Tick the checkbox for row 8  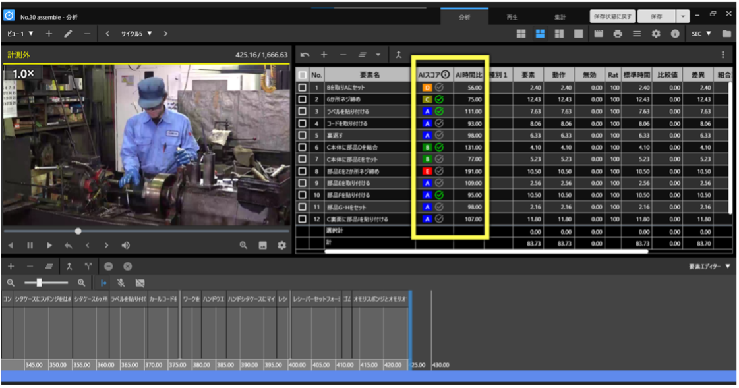[x=303, y=171]
